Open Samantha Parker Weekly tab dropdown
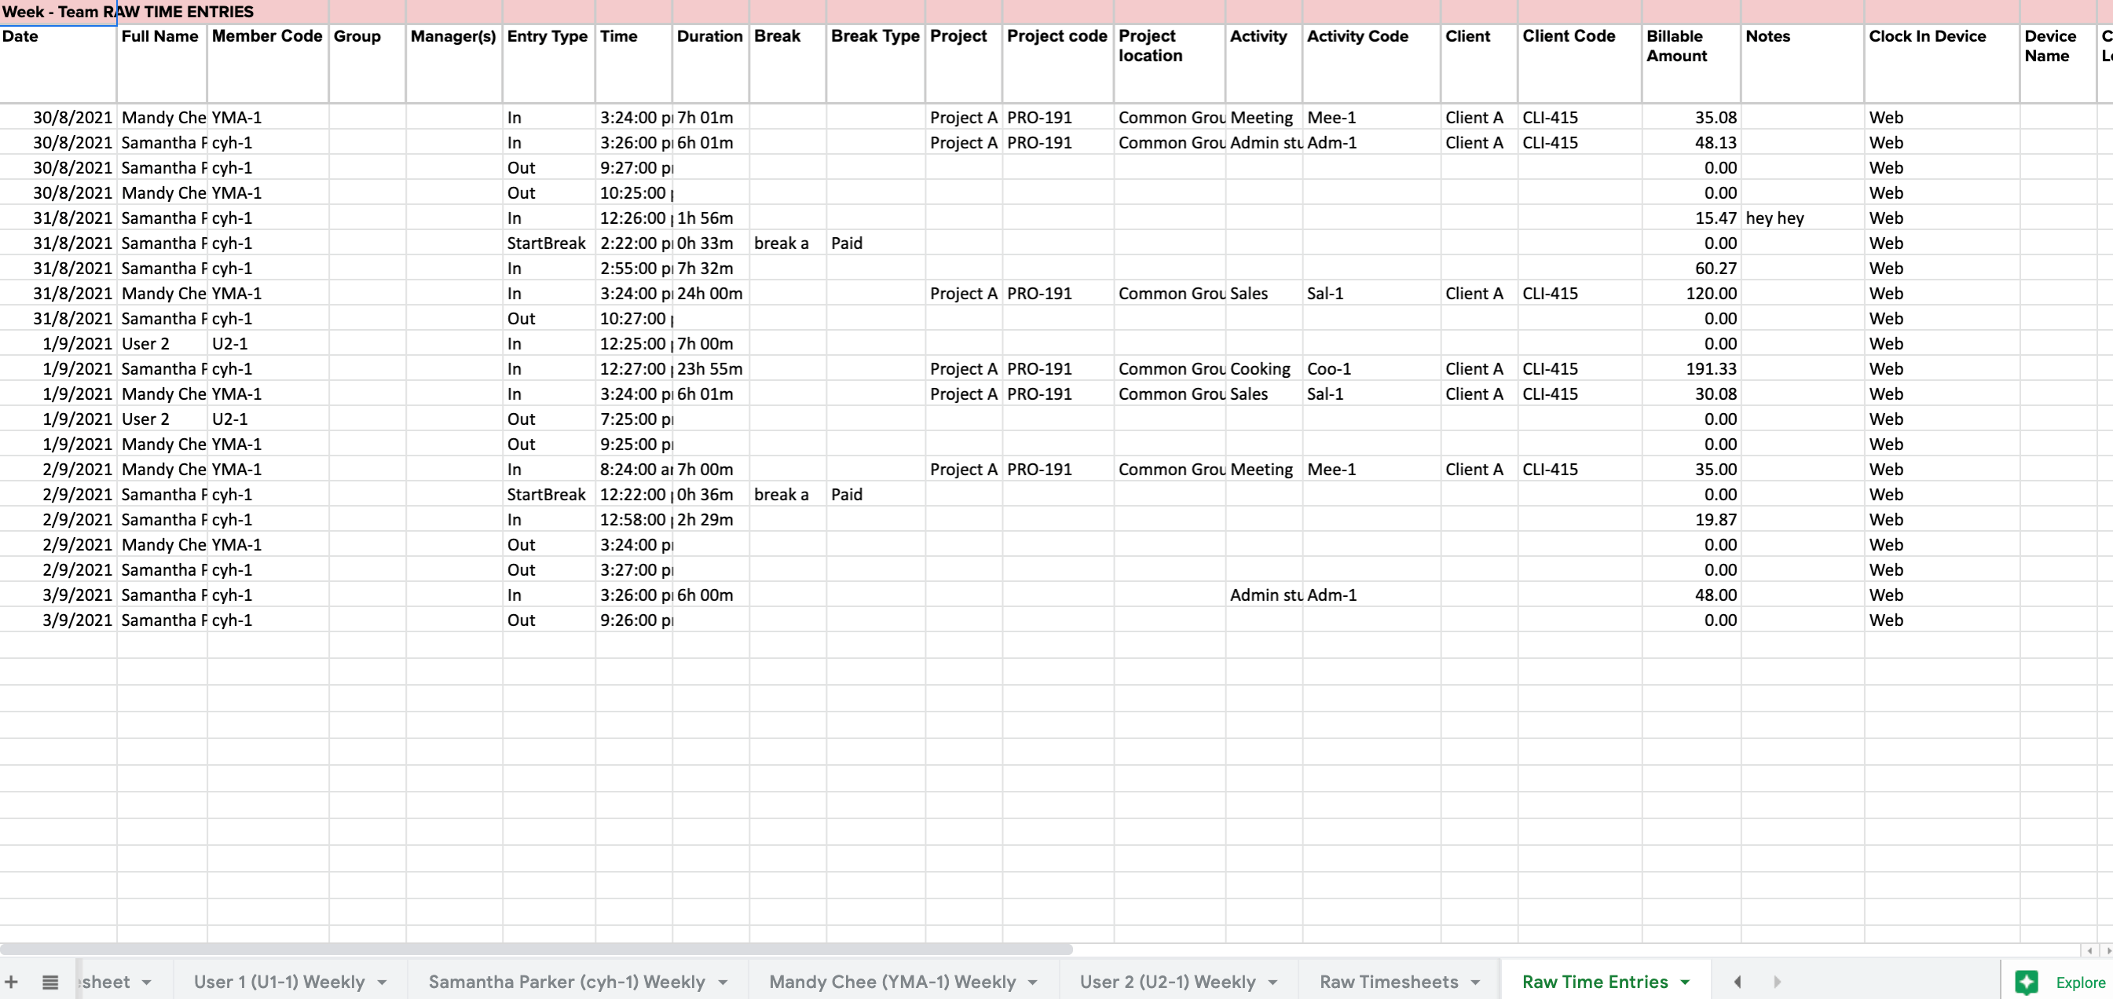The image size is (2113, 999). click(723, 982)
